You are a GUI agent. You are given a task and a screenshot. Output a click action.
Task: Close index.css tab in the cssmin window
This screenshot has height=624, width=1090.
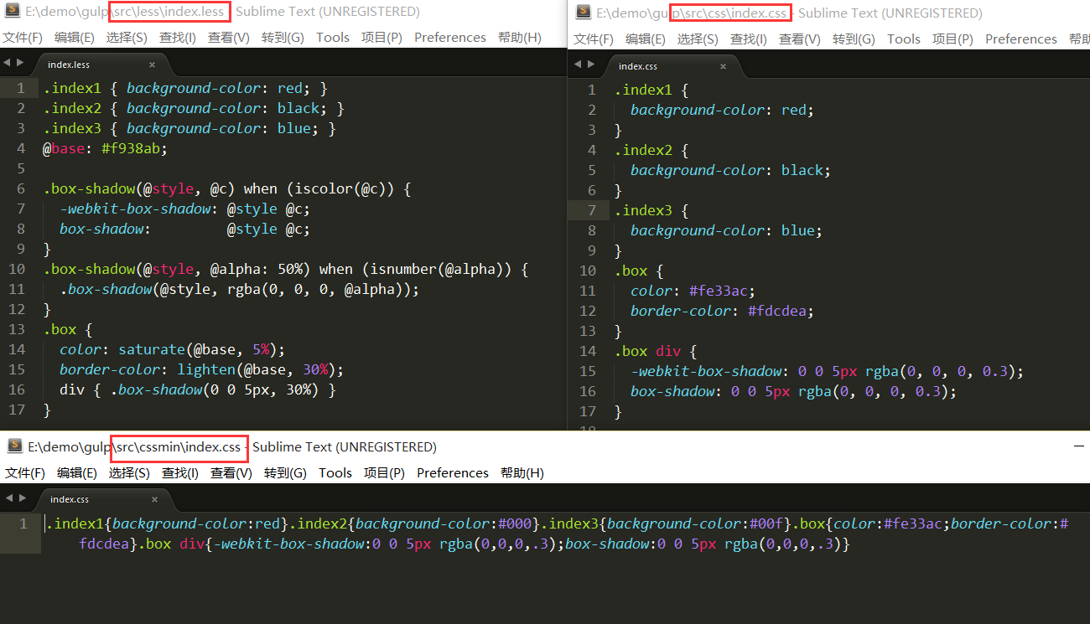click(x=154, y=499)
